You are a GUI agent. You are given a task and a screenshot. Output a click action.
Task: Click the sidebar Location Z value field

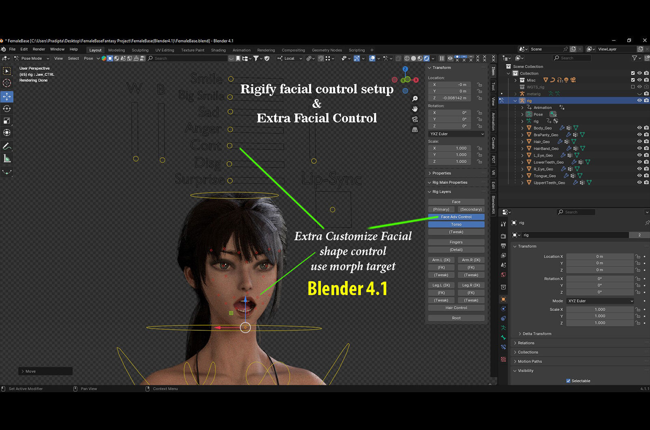pyautogui.click(x=450, y=98)
